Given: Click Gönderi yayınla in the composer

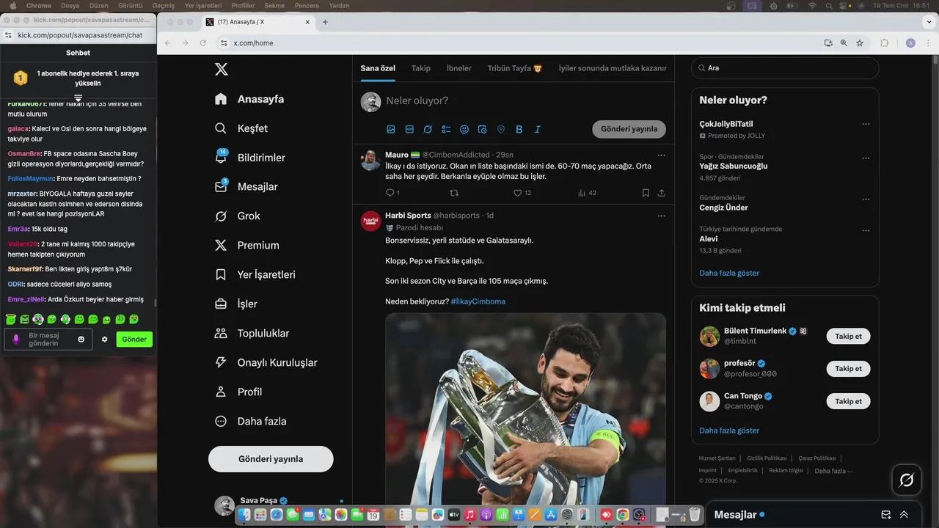Looking at the screenshot, I should pyautogui.click(x=629, y=129).
